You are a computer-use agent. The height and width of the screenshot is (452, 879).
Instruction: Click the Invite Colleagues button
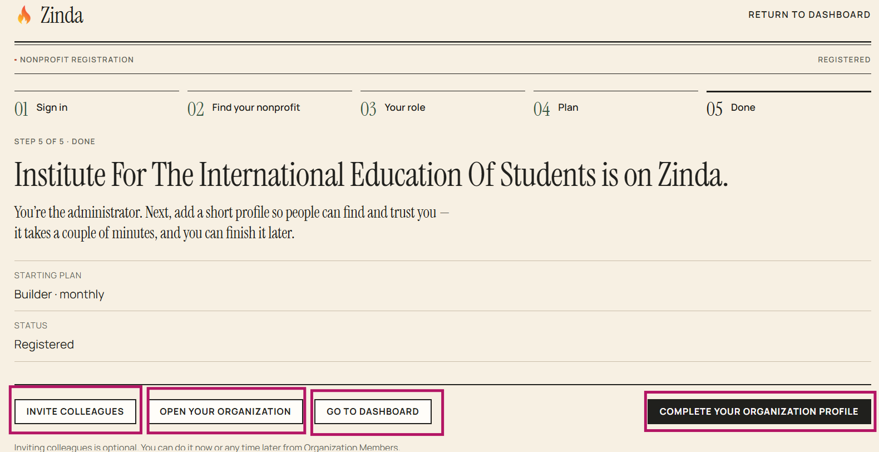[x=75, y=411]
